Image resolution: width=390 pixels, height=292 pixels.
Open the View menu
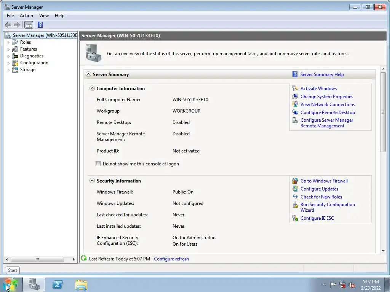click(x=44, y=15)
